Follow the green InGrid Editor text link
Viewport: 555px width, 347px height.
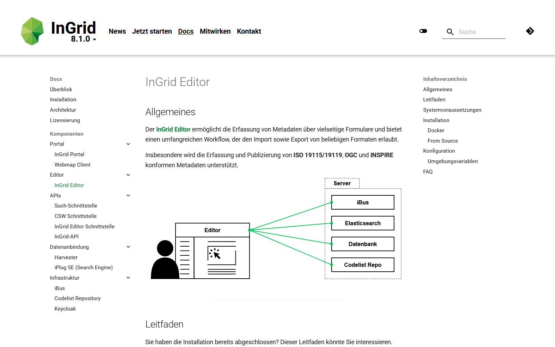[x=173, y=129]
